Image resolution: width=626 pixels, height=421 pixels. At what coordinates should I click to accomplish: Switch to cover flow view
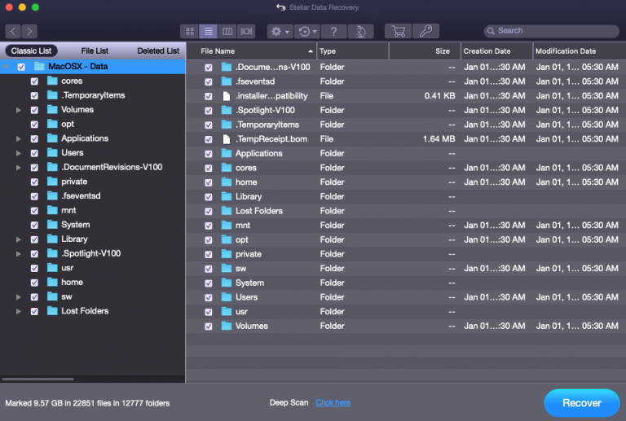click(246, 31)
